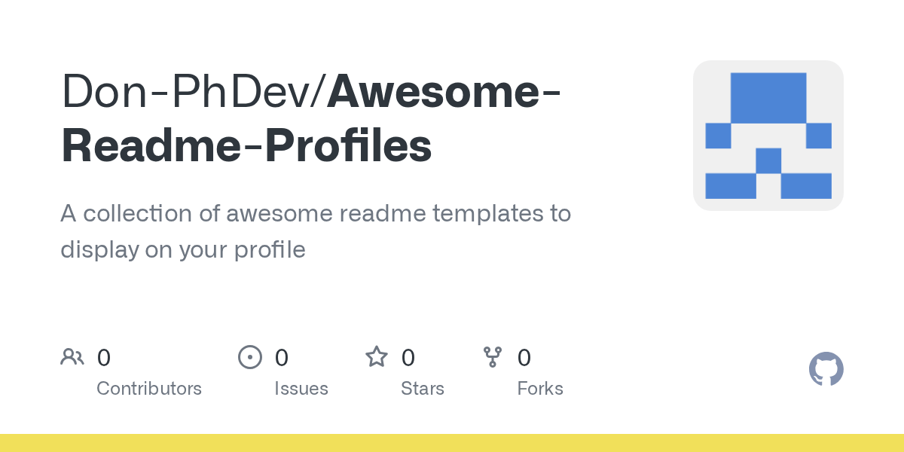Click the Forks count number
The image size is (904, 452).
[524, 357]
